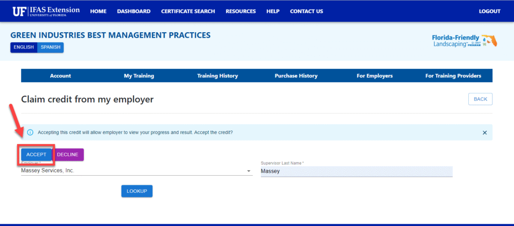Image resolution: width=514 pixels, height=226 pixels.
Task: Click the Back button
Action: click(x=480, y=99)
